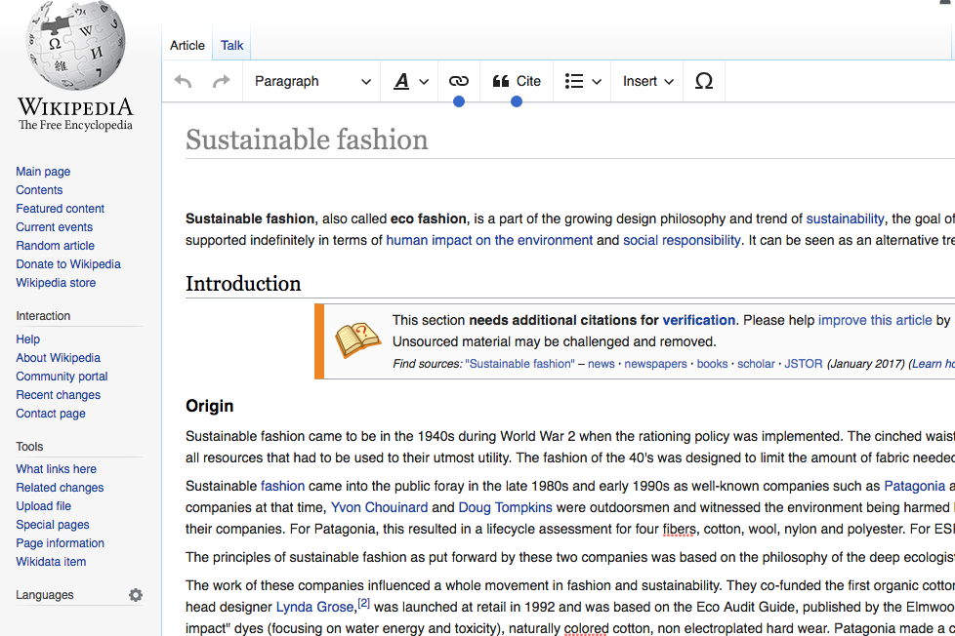Go to Community portal
This screenshot has height=636, width=955.
point(62,377)
